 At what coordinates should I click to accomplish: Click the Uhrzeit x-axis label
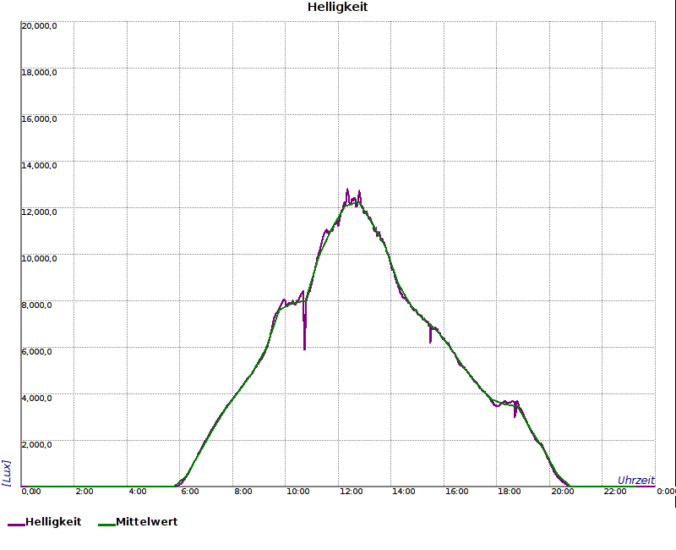pos(636,480)
